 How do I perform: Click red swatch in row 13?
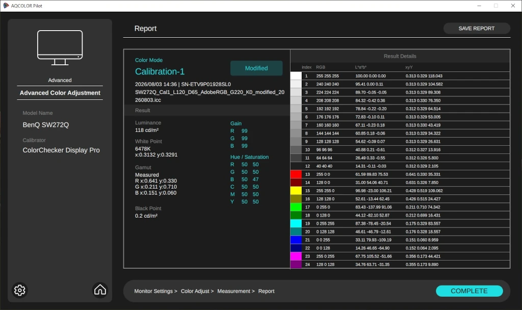tap(296, 174)
